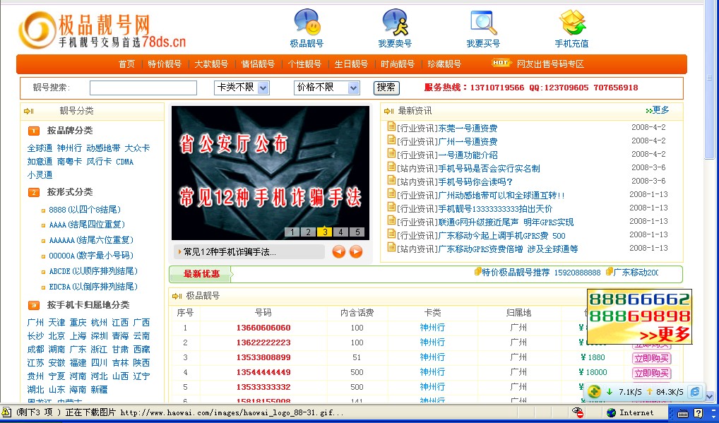
Task: Click the orange number 3 icon beside 按手机卡归属地分类
Action: [x=34, y=305]
